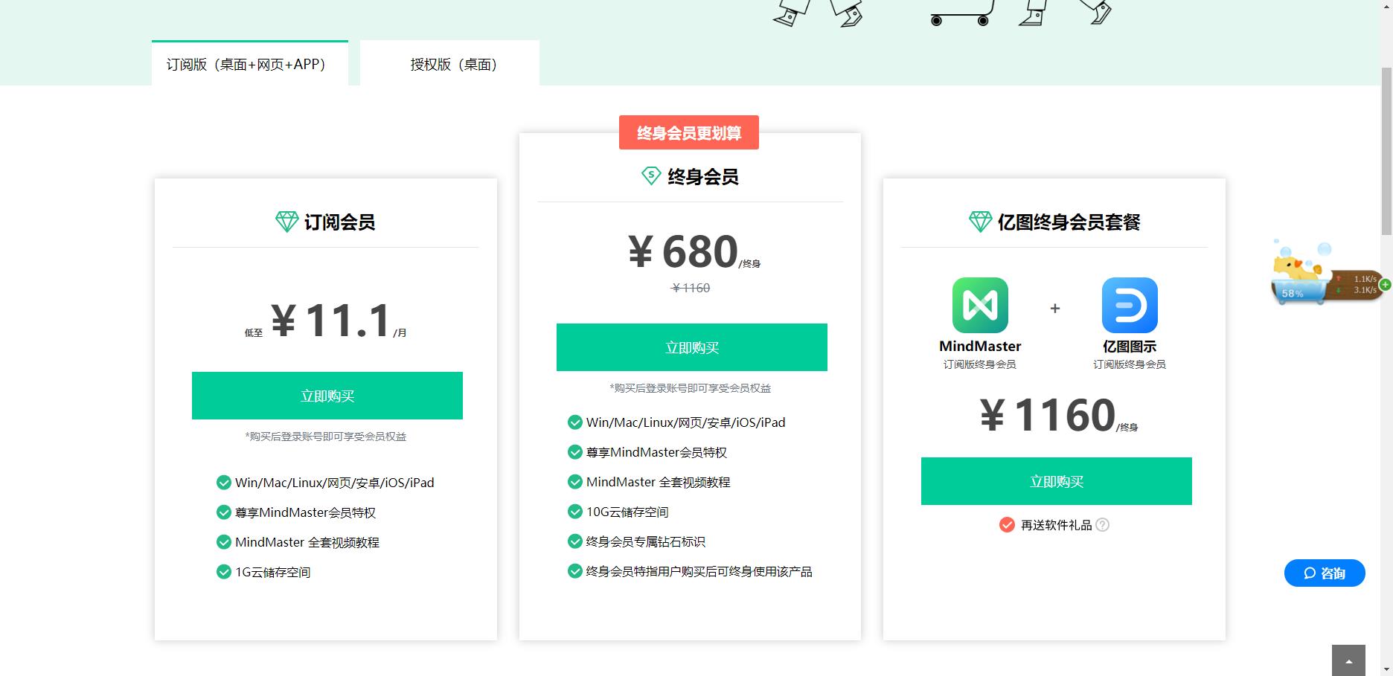
Task: Click check icon beside 10G云储存空间
Action: pos(574,512)
